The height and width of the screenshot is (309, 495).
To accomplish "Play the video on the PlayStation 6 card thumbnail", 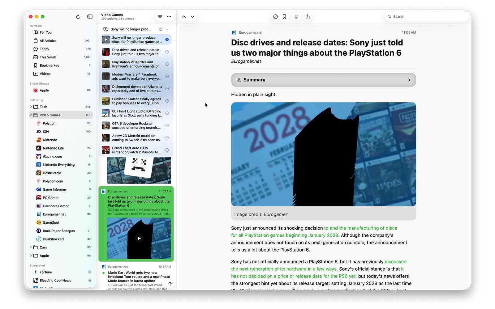I will (139, 238).
